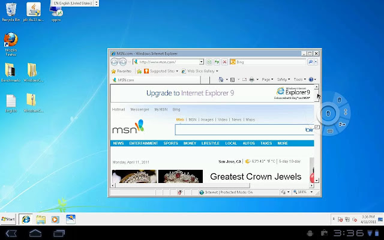Select the English text file icon

11,103
